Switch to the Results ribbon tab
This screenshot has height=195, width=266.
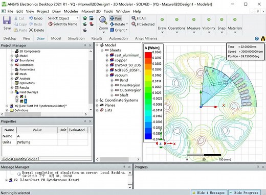97,38
